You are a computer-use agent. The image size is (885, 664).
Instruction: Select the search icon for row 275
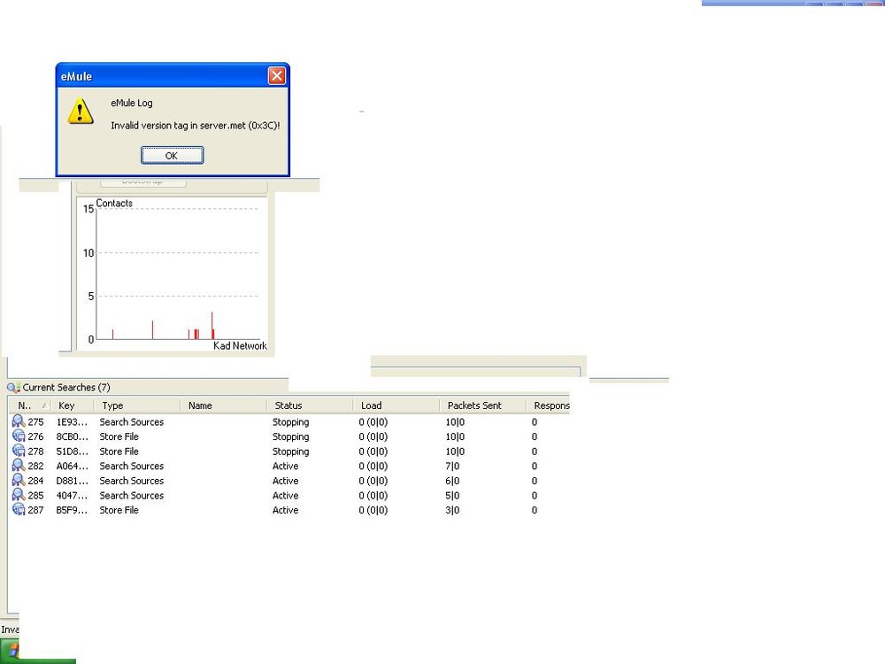pyautogui.click(x=19, y=421)
